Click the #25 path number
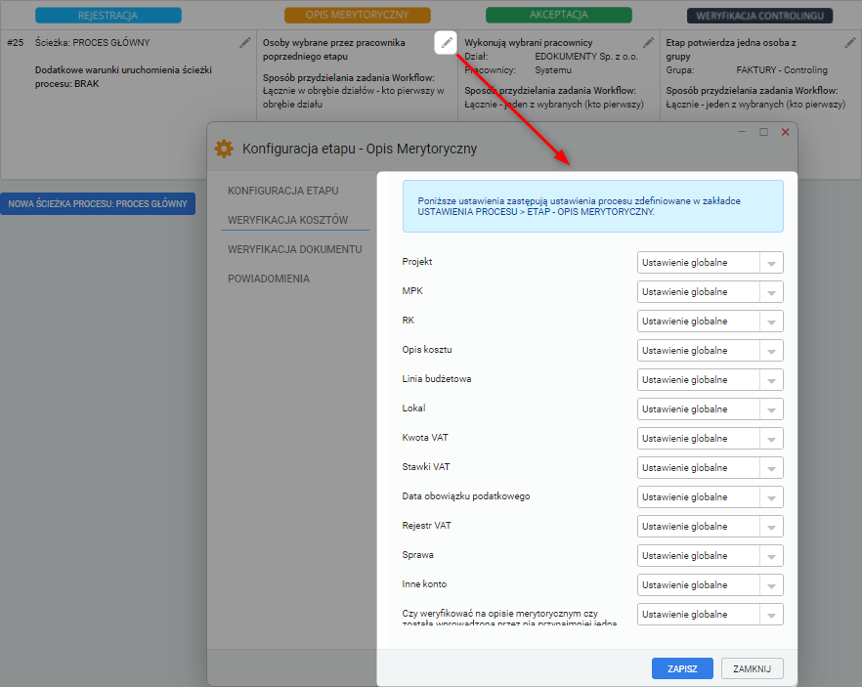This screenshot has height=687, width=862. pyautogui.click(x=16, y=42)
